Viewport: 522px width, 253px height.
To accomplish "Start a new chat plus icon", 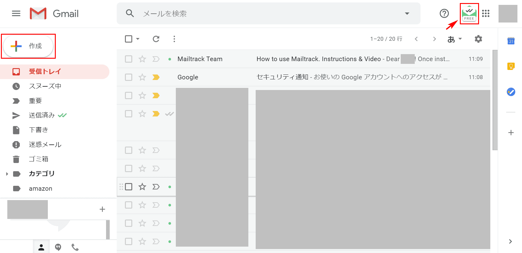I will 102,209.
